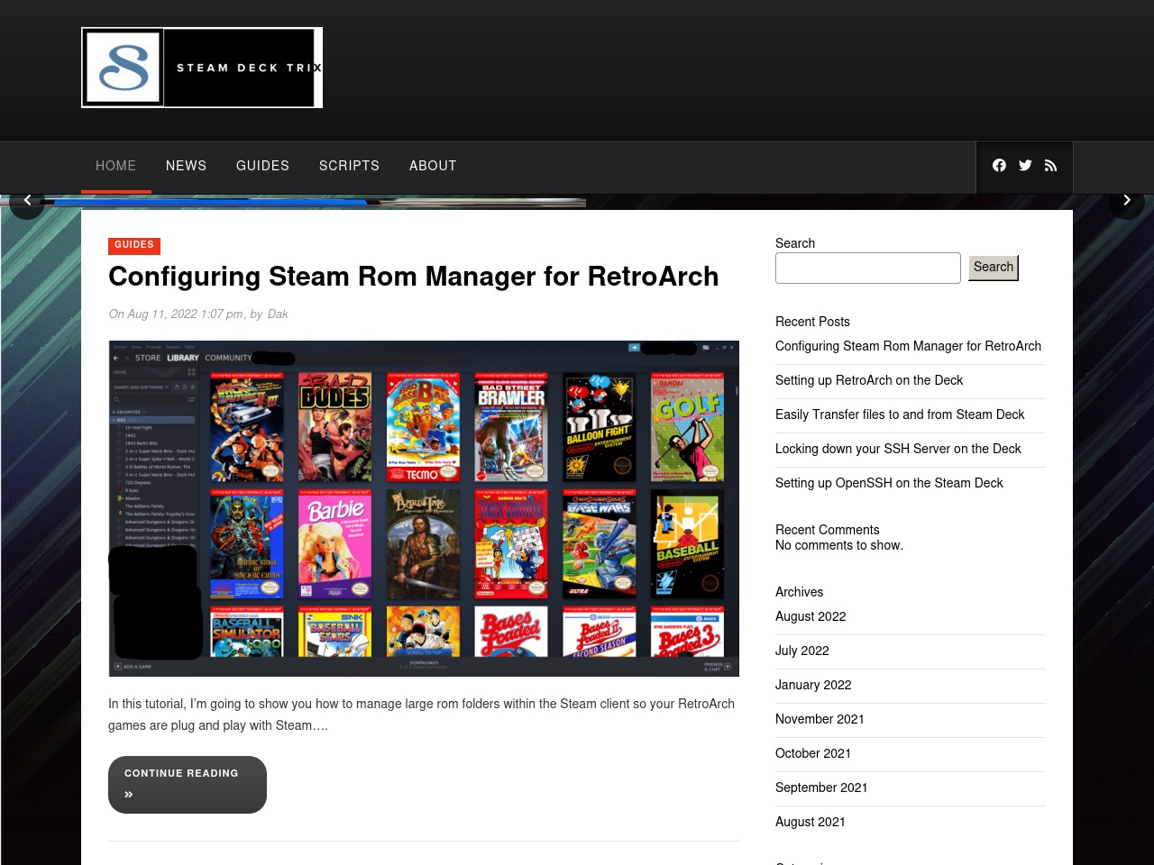This screenshot has width=1154, height=865.
Task: Open the Steam library article thumbnail
Action: [424, 508]
